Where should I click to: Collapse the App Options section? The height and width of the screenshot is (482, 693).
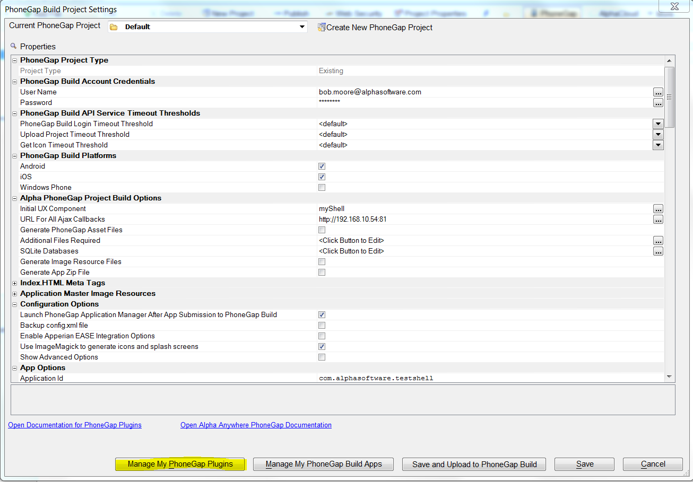pyautogui.click(x=15, y=368)
